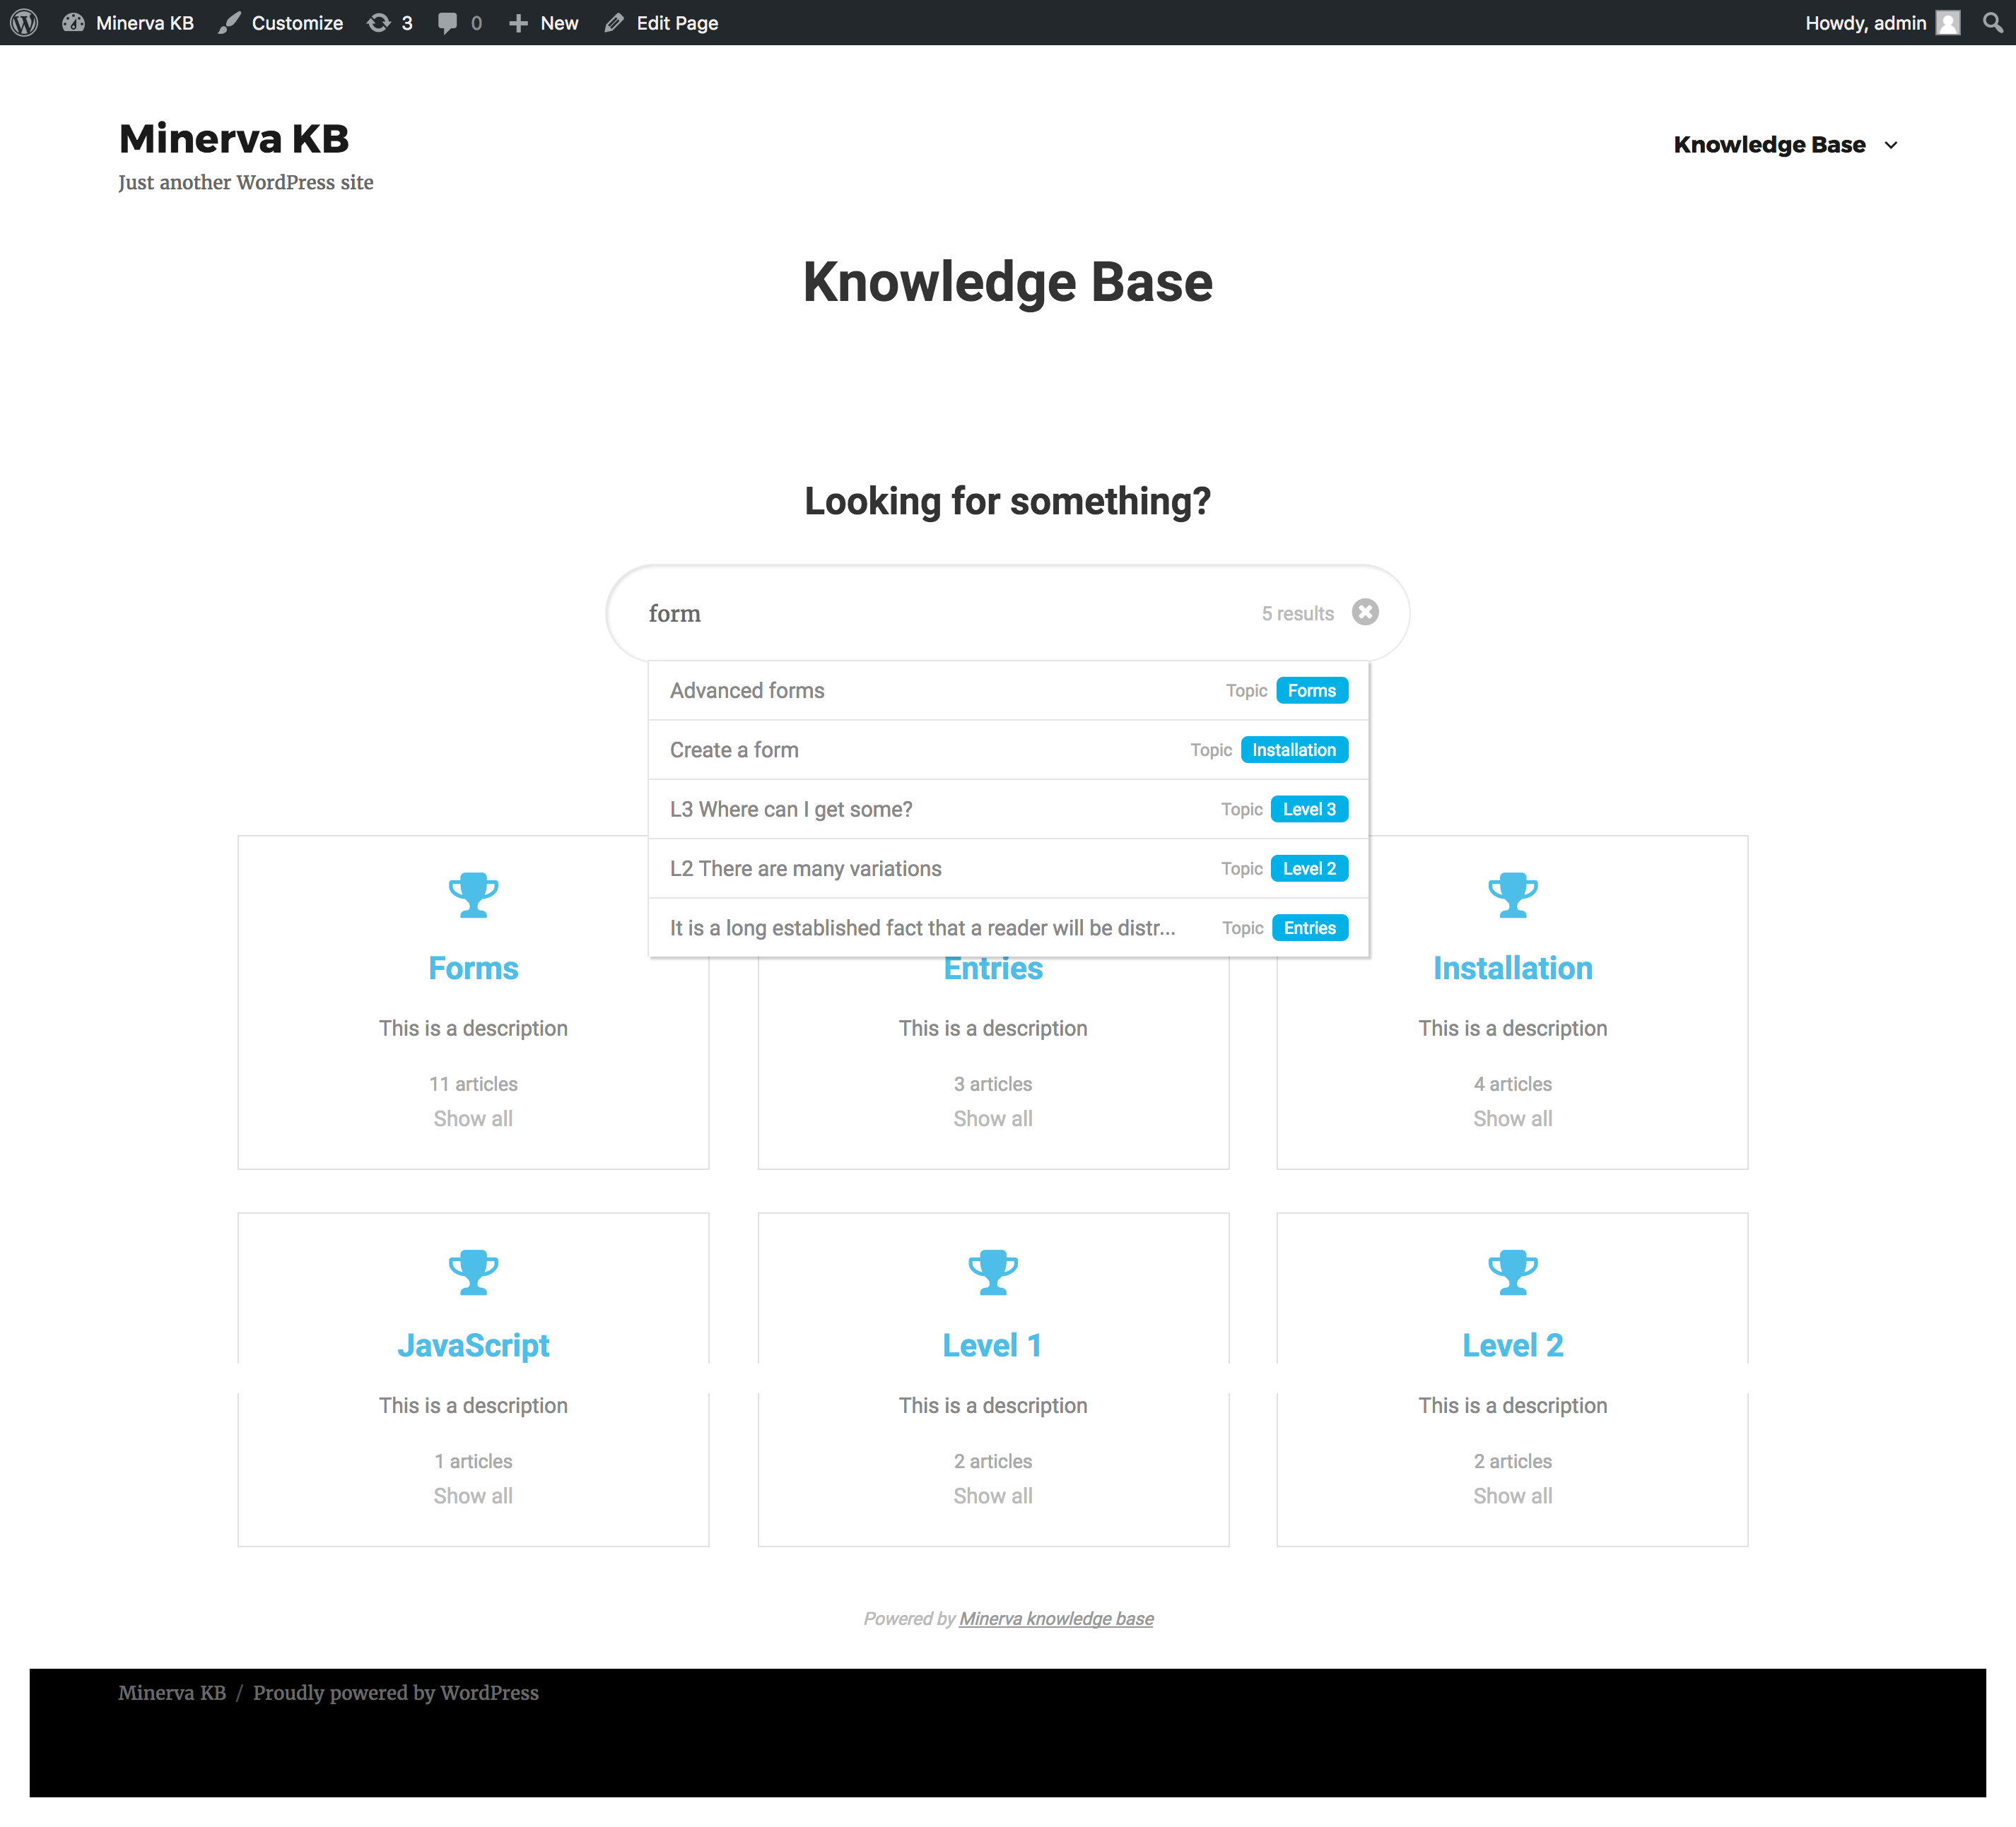Open the Minerva KB dashboard icon

click(x=73, y=22)
